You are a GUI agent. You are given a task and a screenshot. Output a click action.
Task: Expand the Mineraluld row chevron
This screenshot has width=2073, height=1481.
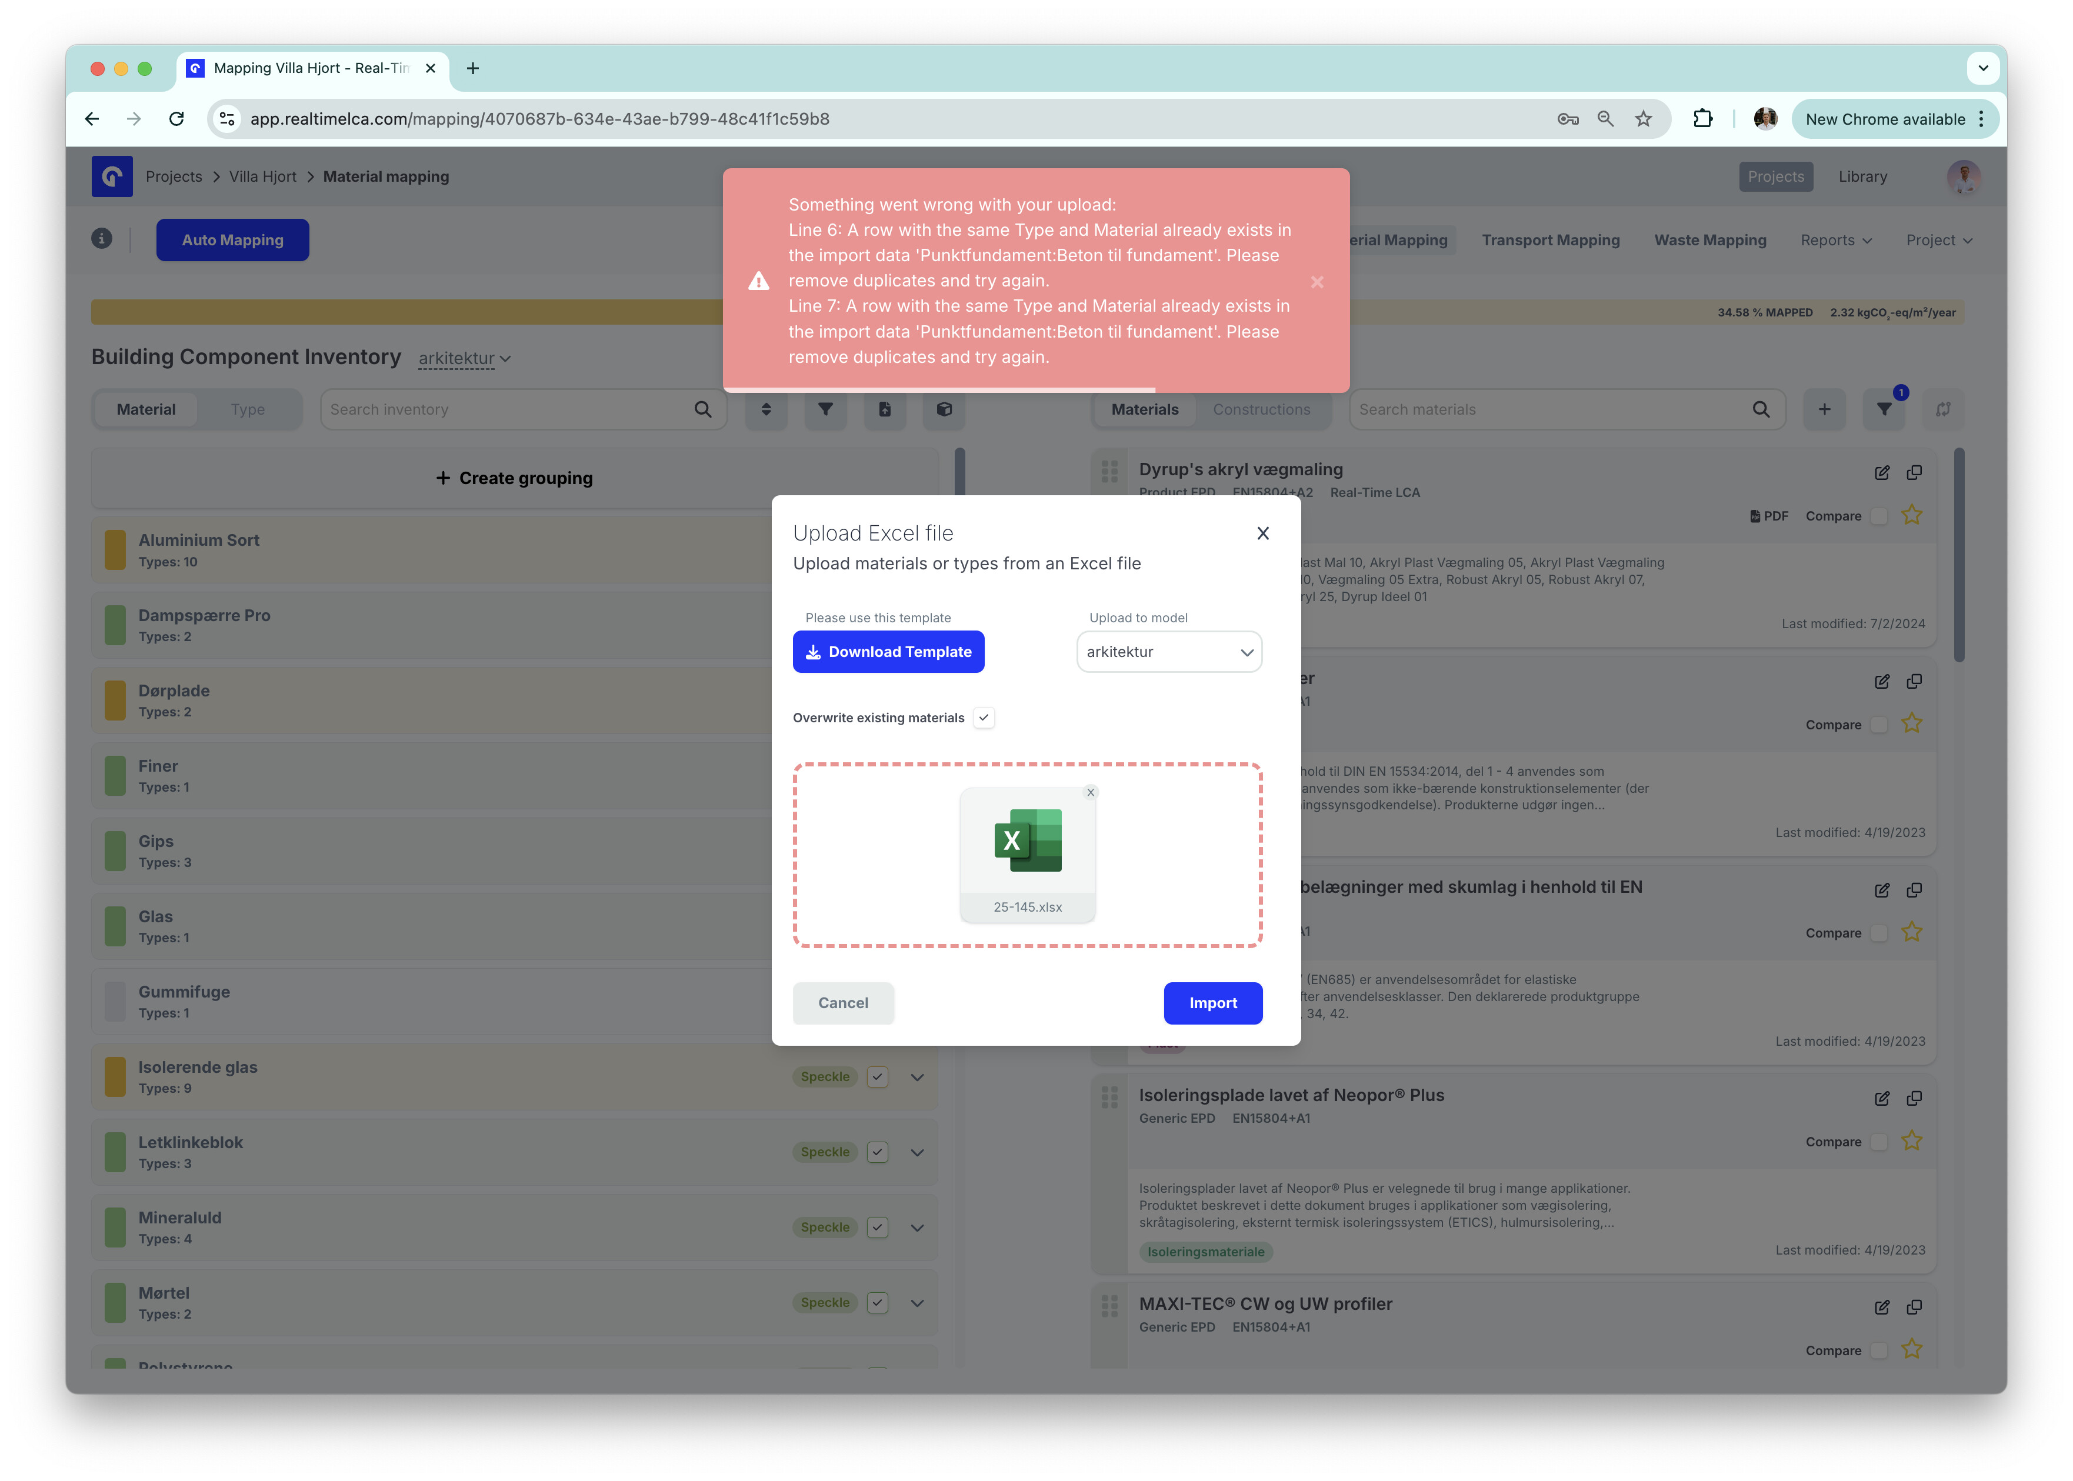[916, 1228]
